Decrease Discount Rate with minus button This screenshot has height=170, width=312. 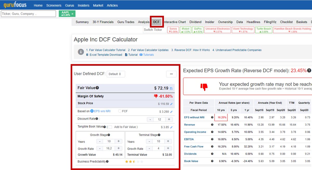[150, 120]
